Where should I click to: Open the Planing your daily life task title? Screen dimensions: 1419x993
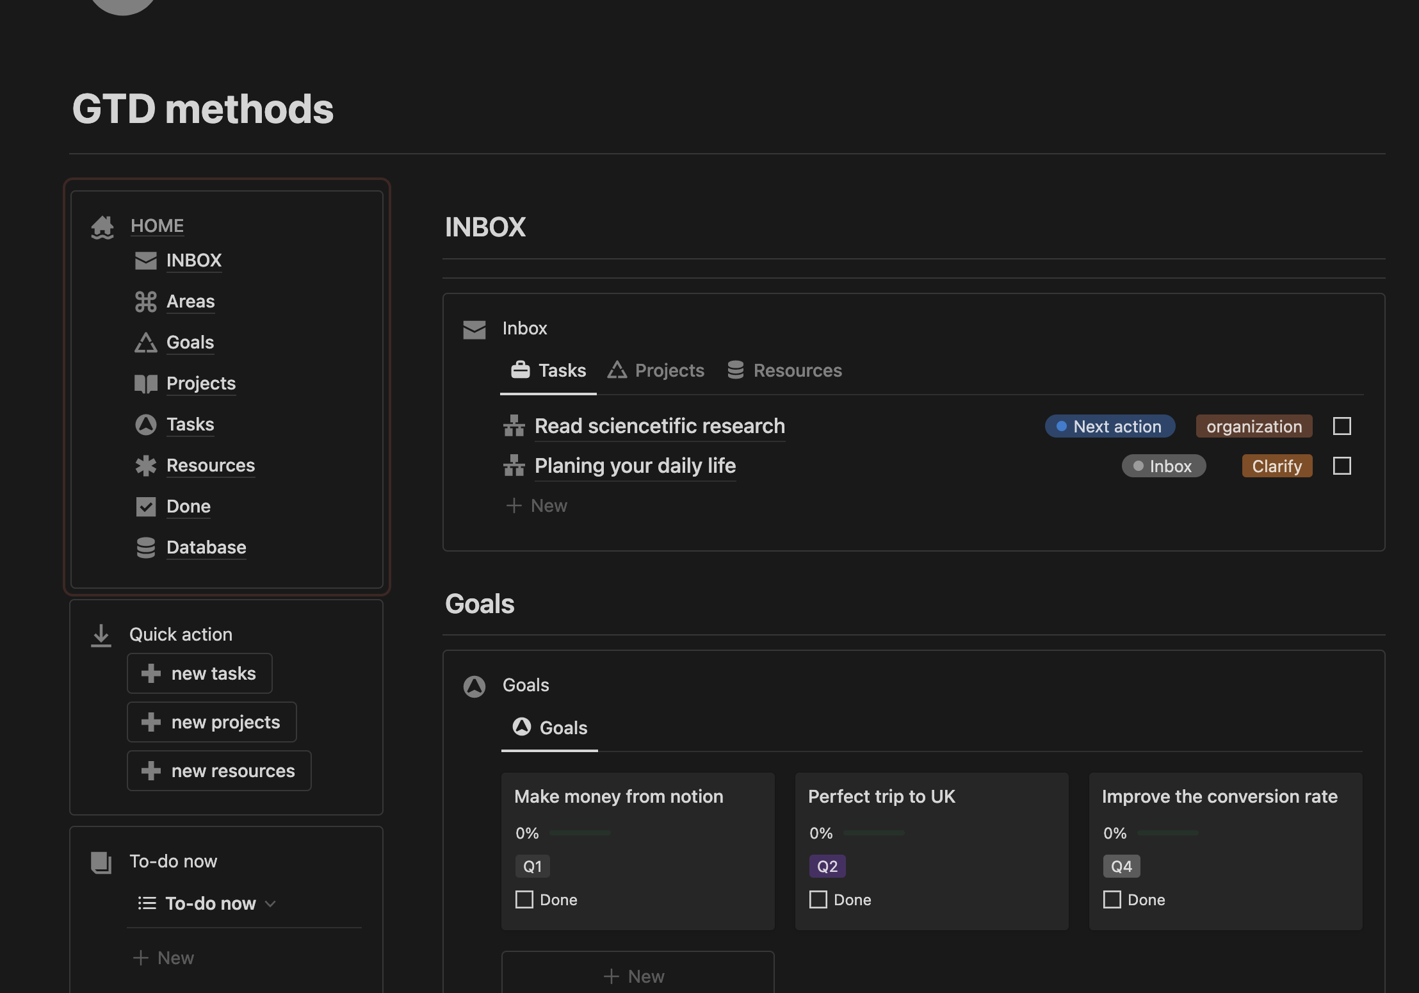pos(635,466)
